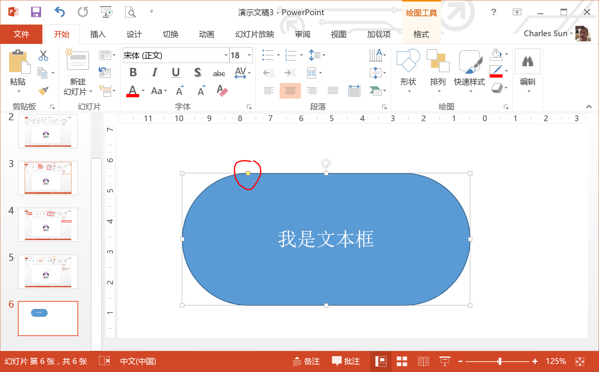Toggle Underline formatting
Viewport: 599px width, 372px height.
[x=176, y=72]
